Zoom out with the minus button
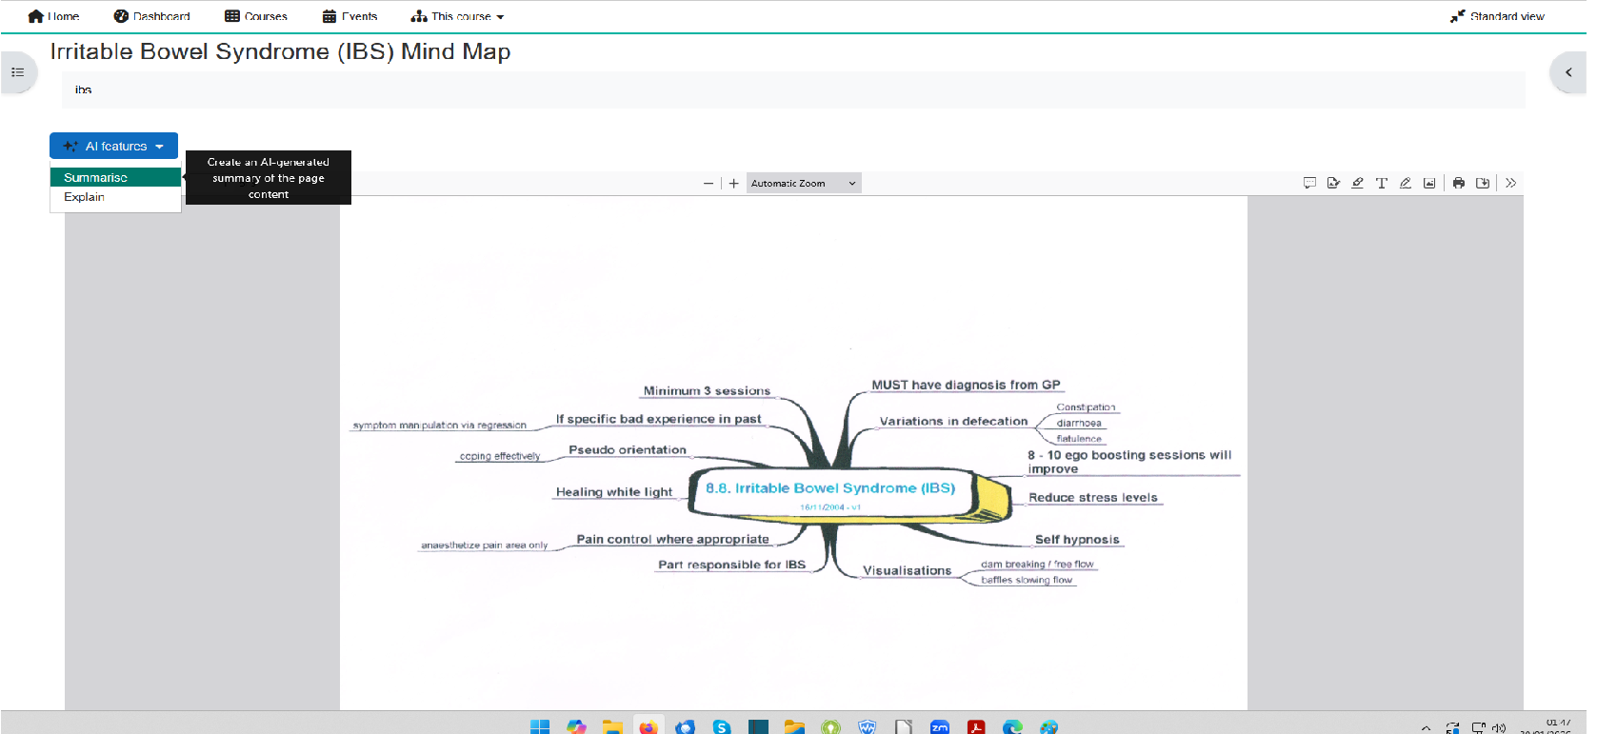Image resolution: width=1597 pixels, height=734 pixels. [708, 184]
